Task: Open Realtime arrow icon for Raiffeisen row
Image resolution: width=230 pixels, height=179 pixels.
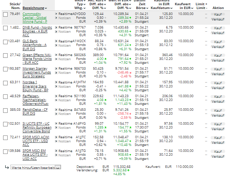Action: [56, 96]
